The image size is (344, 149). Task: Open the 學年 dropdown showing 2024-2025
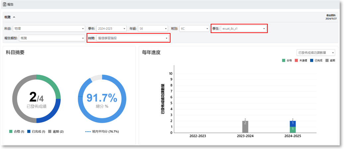[111, 29]
